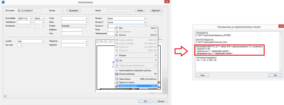The width and height of the screenshot is (284, 105).
Task: Click the Lisää rivi edelle icon
Action: [117, 40]
